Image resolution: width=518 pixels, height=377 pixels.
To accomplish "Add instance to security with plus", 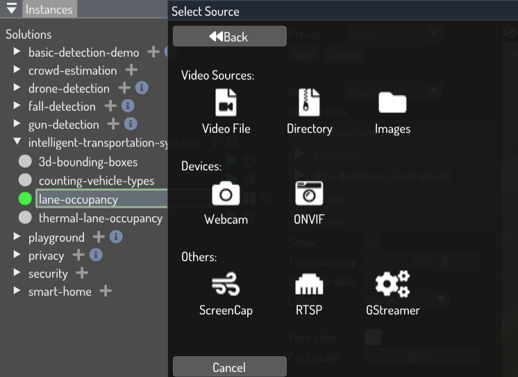I will pos(82,273).
